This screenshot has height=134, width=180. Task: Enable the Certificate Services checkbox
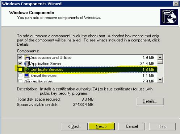20,69
